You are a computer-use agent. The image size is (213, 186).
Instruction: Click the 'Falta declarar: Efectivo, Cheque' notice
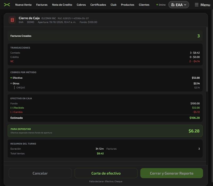coord(106,181)
